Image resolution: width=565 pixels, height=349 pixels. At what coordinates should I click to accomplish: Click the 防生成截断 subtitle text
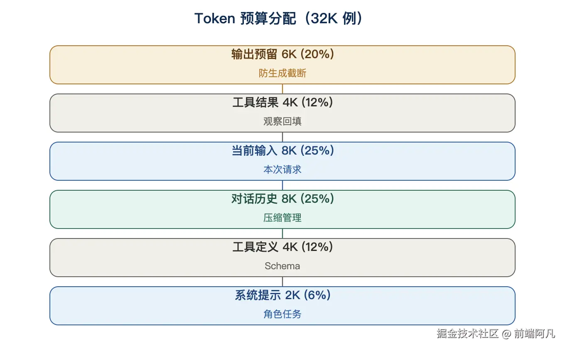[x=282, y=74]
